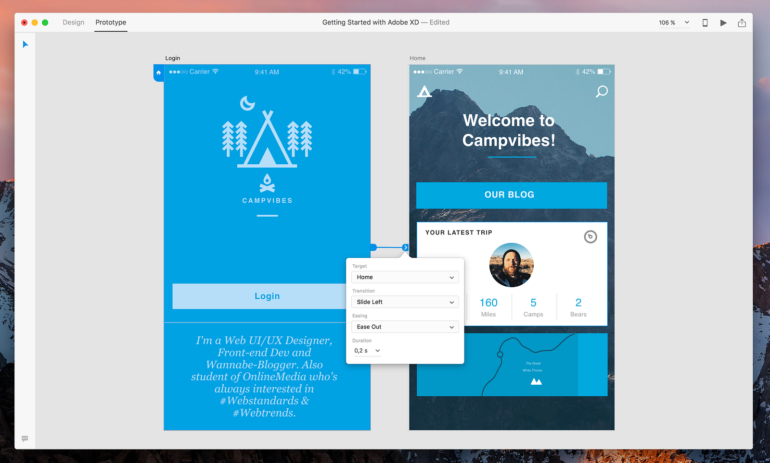This screenshot has width=770, height=463.
Task: Select the Login artboard title label
Action: 173,58
